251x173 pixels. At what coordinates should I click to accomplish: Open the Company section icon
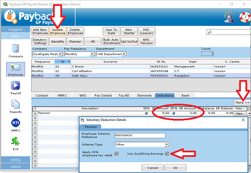[x=15, y=48]
